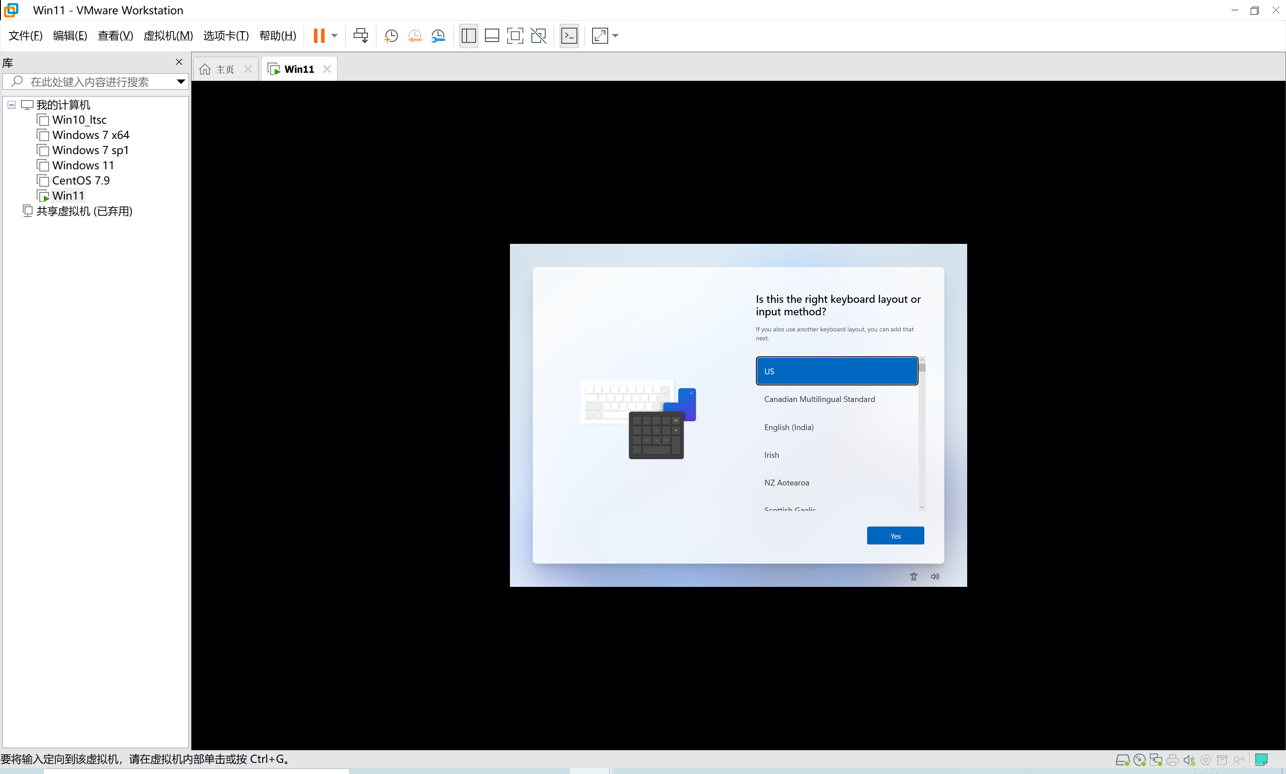The image size is (1286, 774).
Task: Select 我的计算机 in the library
Action: [63, 105]
